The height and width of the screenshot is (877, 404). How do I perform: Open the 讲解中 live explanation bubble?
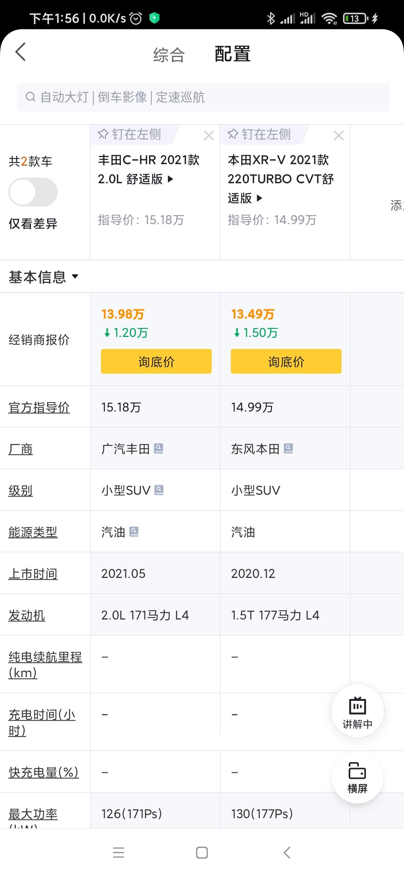[x=358, y=711]
